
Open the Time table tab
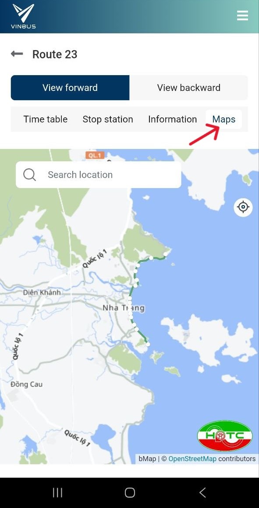coord(46,119)
